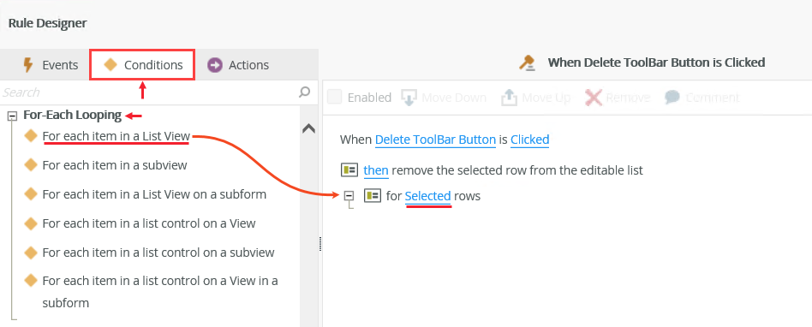Click the Move Up toolbar icon
This screenshot has width=812, height=327.
tap(510, 98)
